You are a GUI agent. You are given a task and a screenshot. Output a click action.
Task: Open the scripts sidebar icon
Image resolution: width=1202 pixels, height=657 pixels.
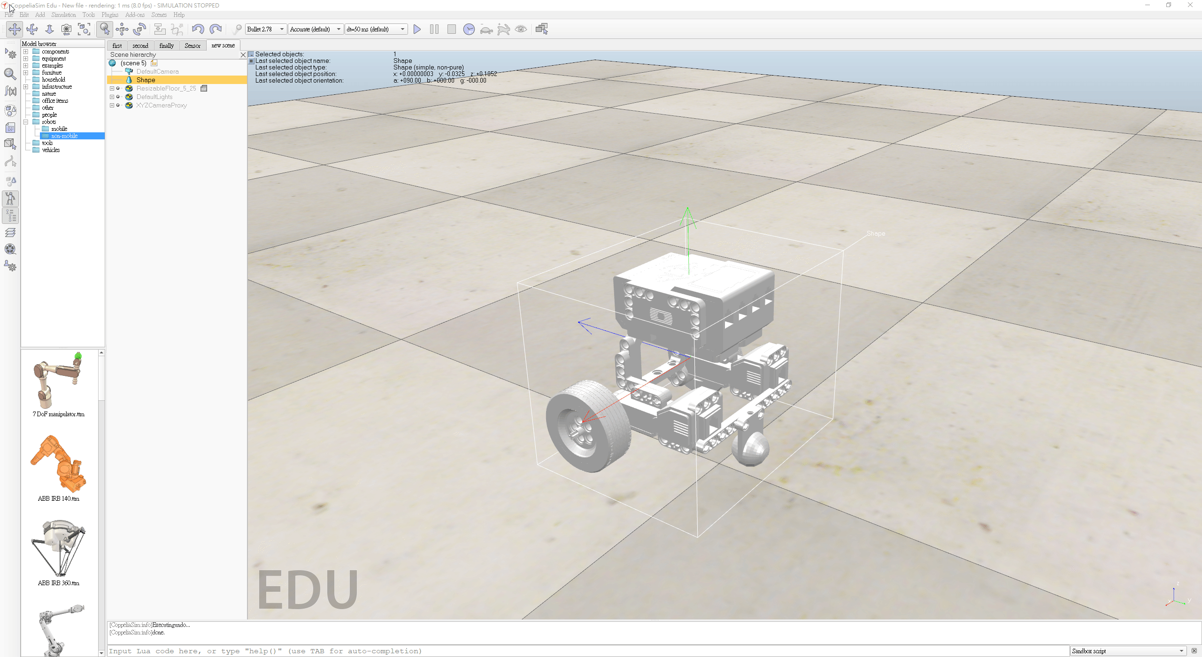(10, 128)
